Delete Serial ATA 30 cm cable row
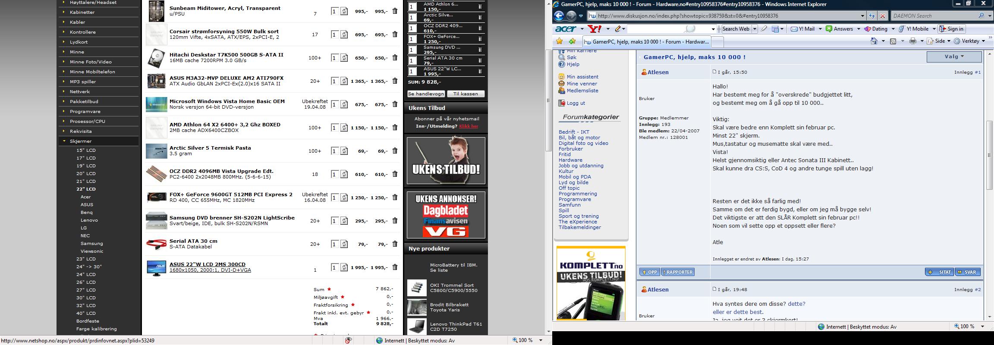Viewport: 994px width, 345px height. [395, 244]
